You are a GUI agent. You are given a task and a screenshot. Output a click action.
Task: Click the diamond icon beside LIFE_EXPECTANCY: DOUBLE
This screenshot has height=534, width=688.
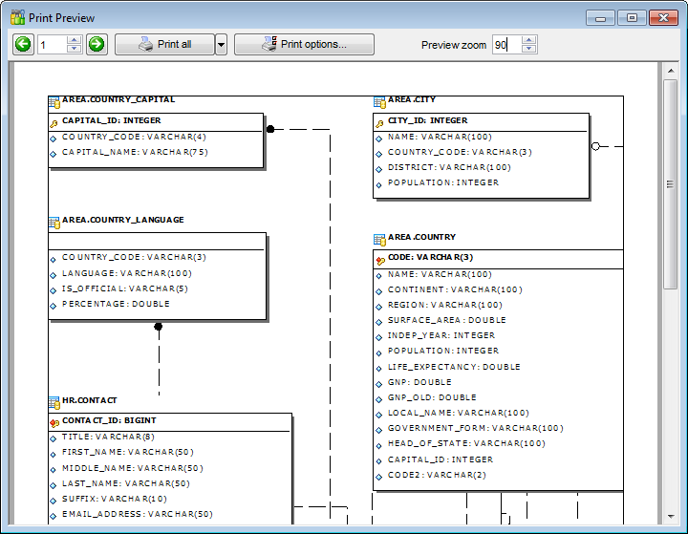click(379, 369)
